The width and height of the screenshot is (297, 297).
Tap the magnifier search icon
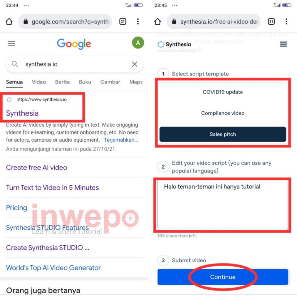click(x=15, y=64)
